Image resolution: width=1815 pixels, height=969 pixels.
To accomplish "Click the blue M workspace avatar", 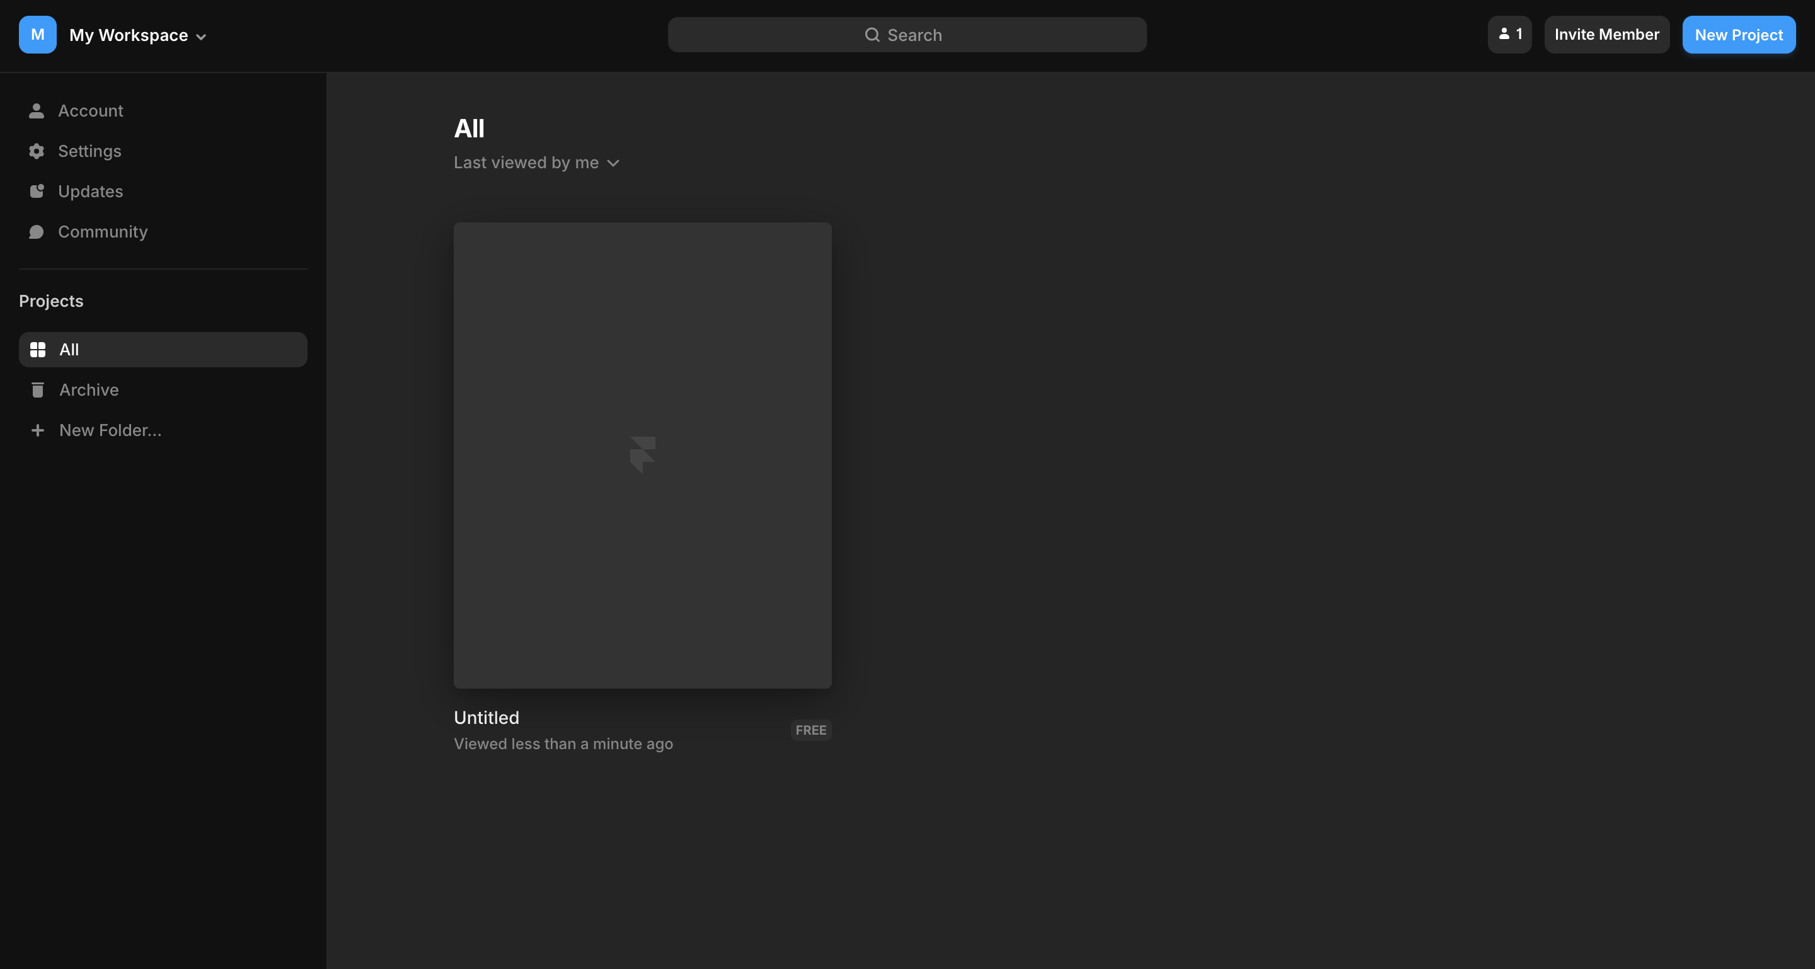I will pos(37,35).
